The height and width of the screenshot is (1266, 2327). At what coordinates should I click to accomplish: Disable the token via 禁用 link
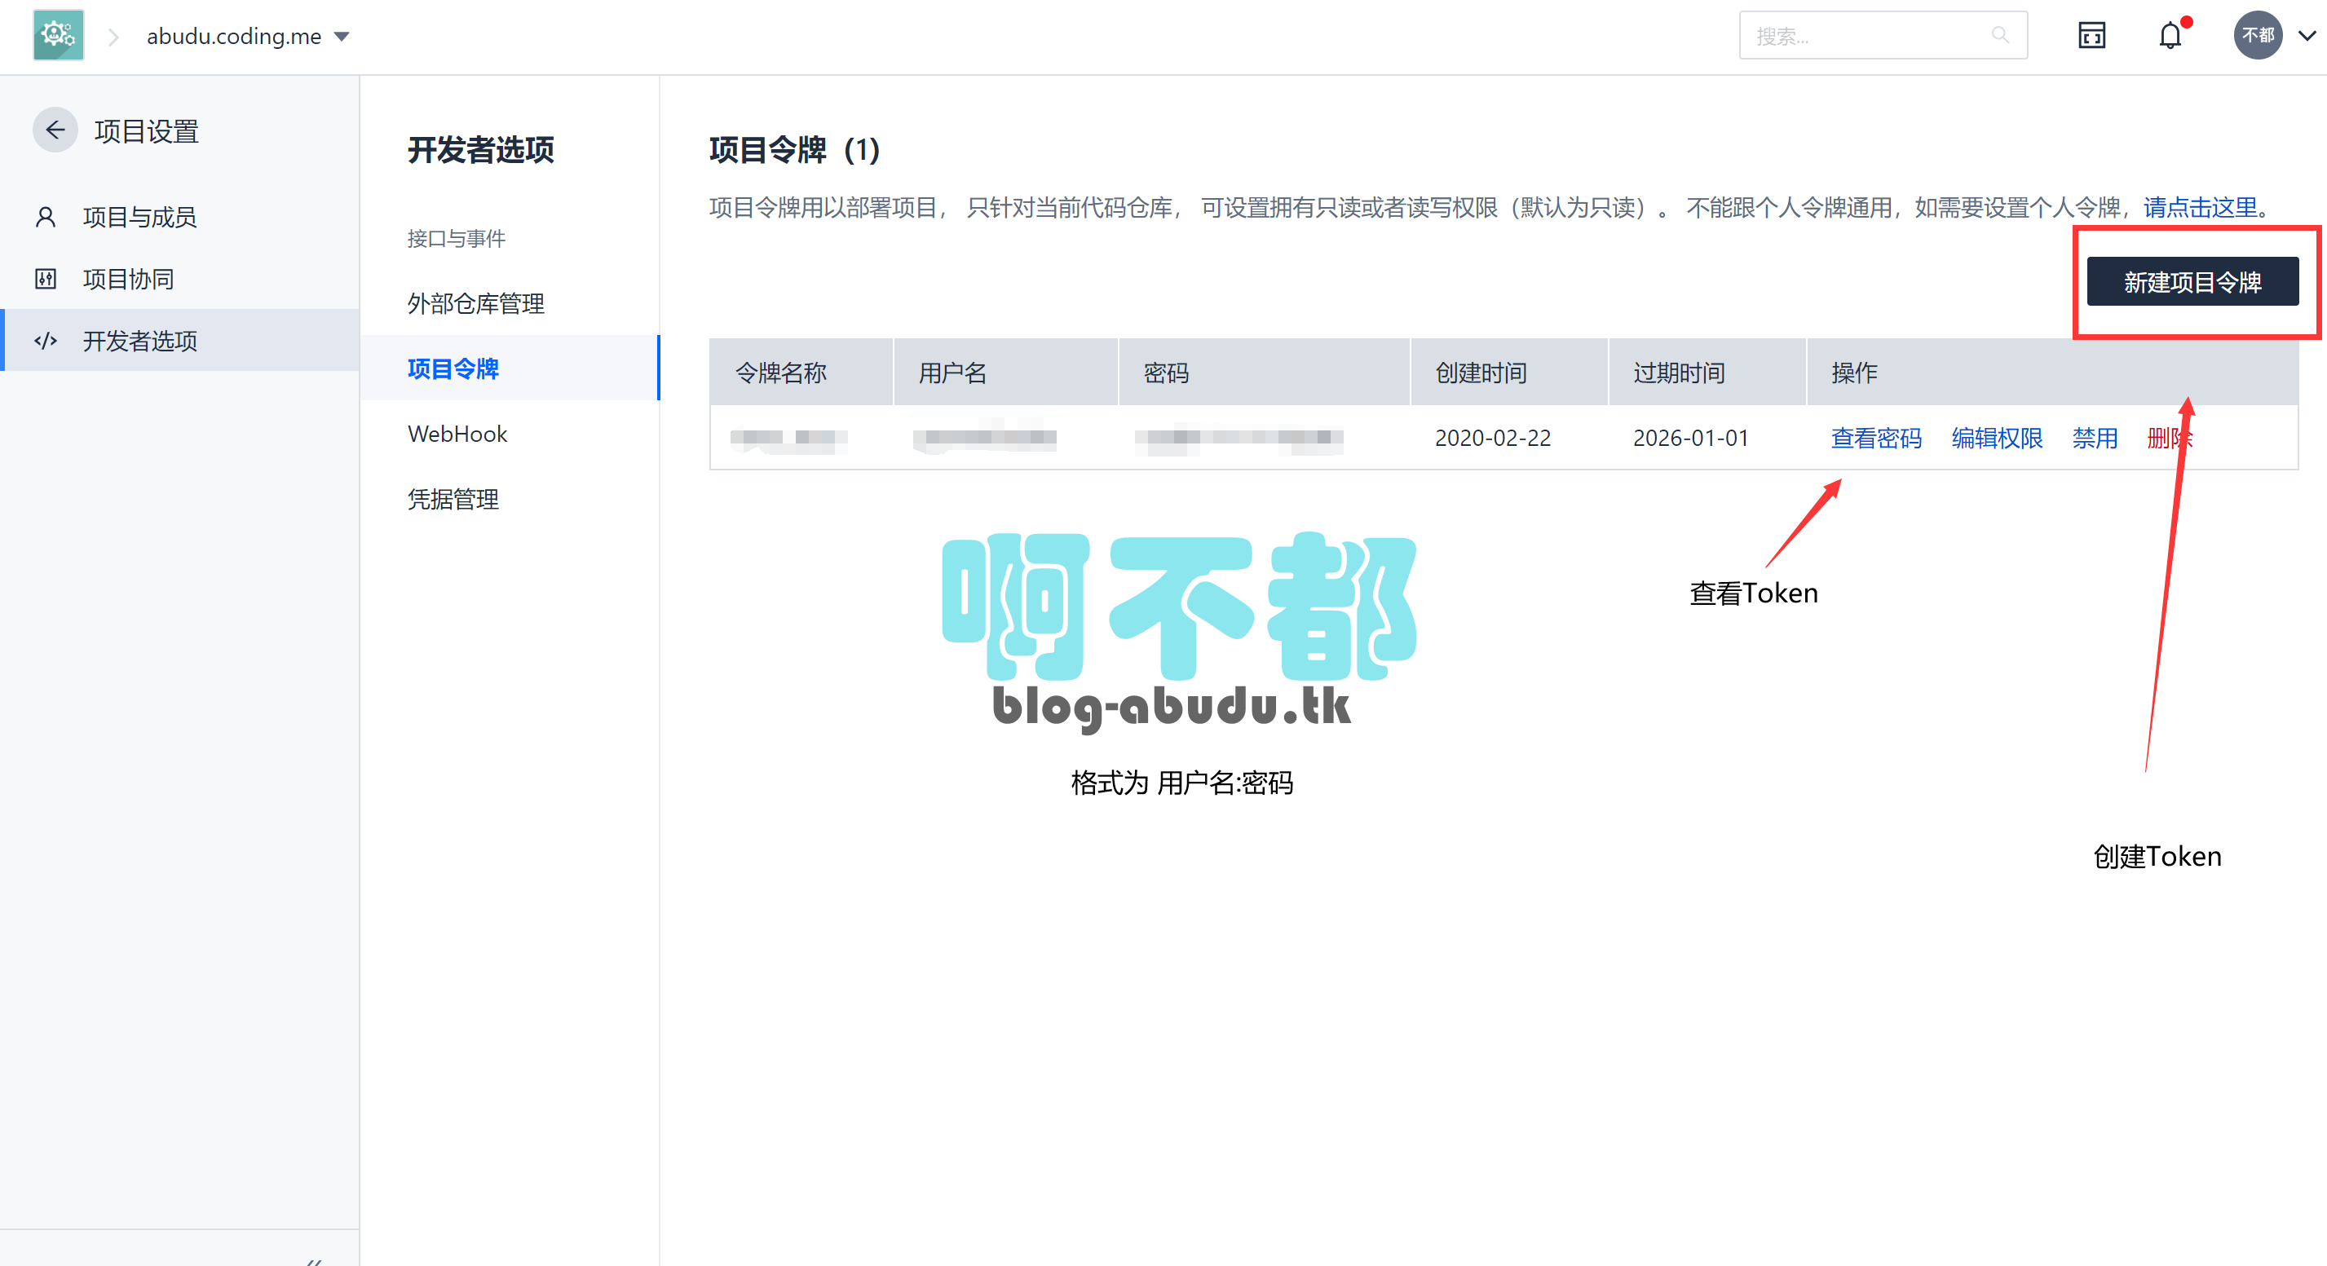pyautogui.click(x=2094, y=438)
